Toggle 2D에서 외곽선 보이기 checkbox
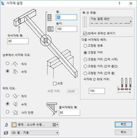 85,33
